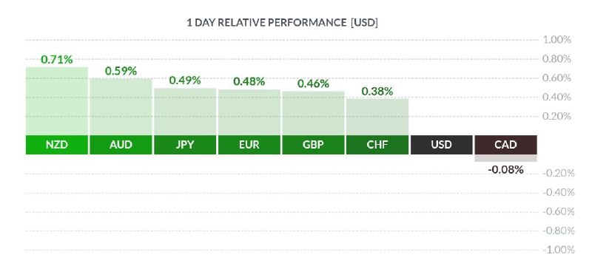Click the EUR 0.48% performance bar
The width and height of the screenshot is (592, 266).
(249, 112)
